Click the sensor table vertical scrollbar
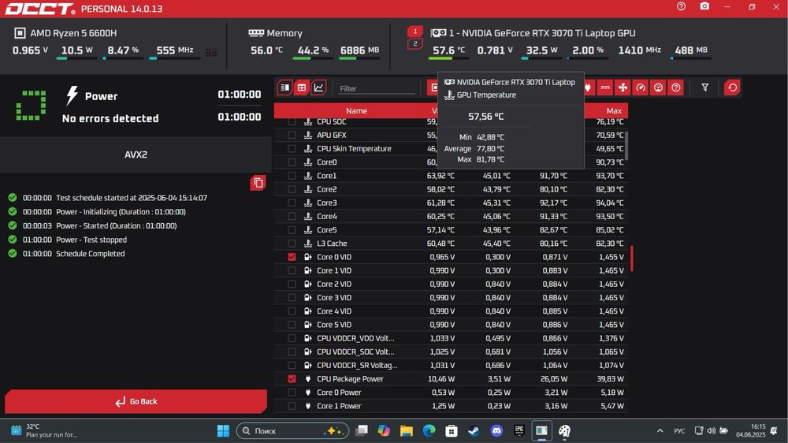The width and height of the screenshot is (788, 443). coord(626,145)
